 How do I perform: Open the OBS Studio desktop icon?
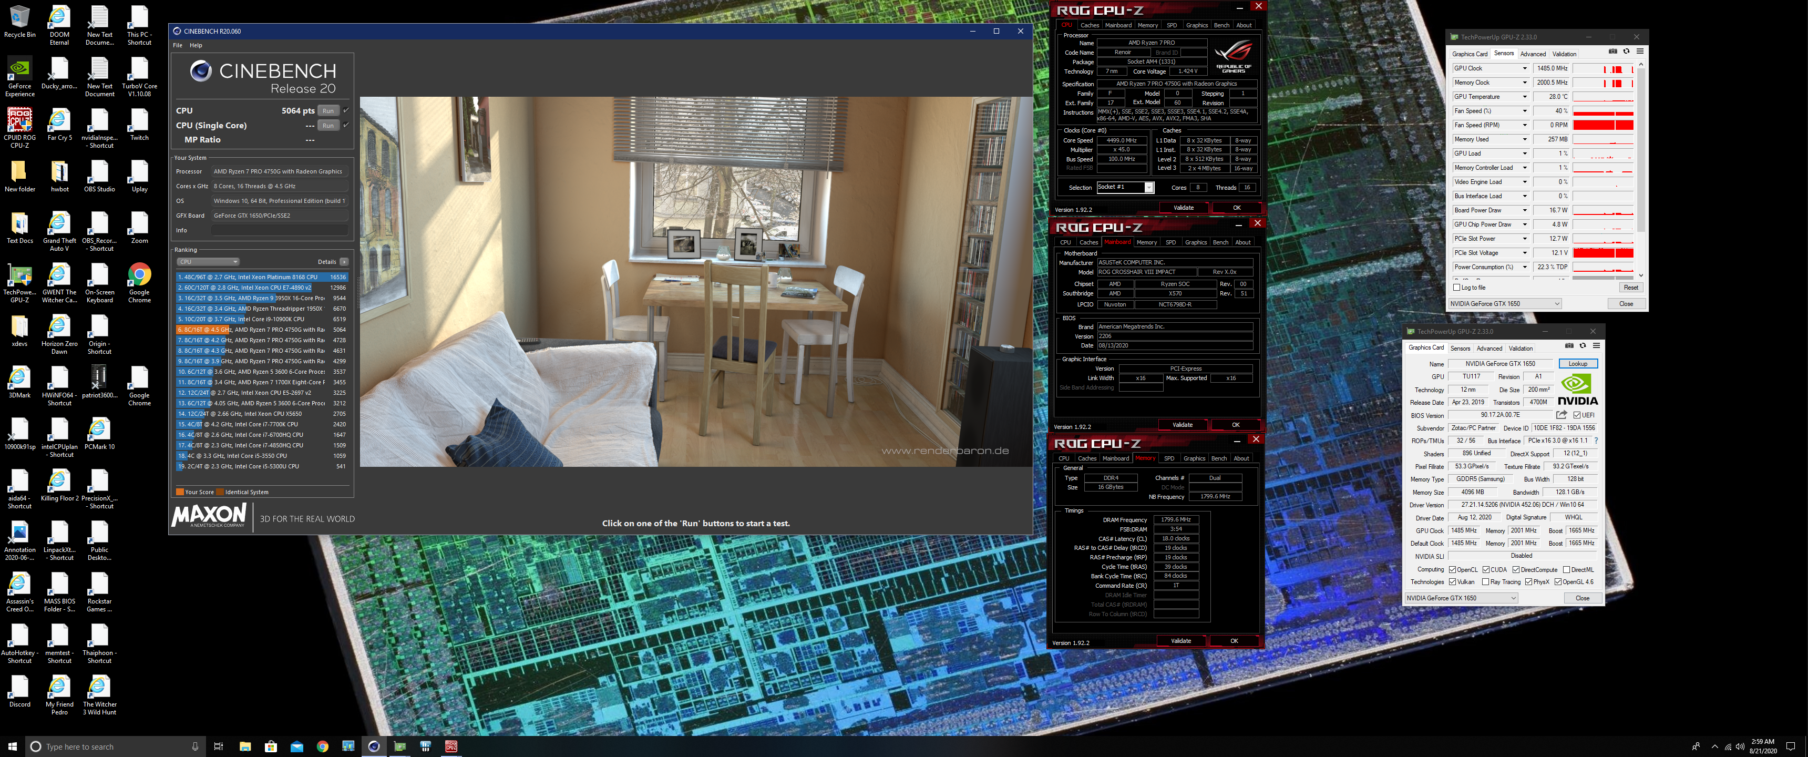pyautogui.click(x=100, y=176)
